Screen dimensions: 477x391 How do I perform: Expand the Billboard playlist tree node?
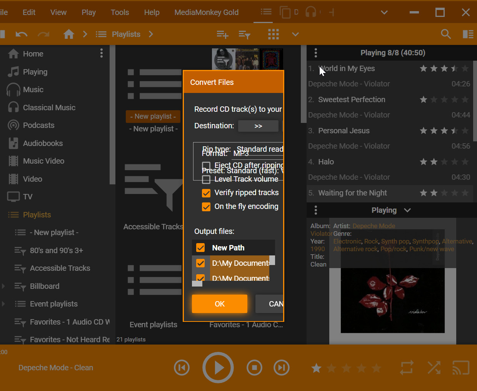point(3,286)
